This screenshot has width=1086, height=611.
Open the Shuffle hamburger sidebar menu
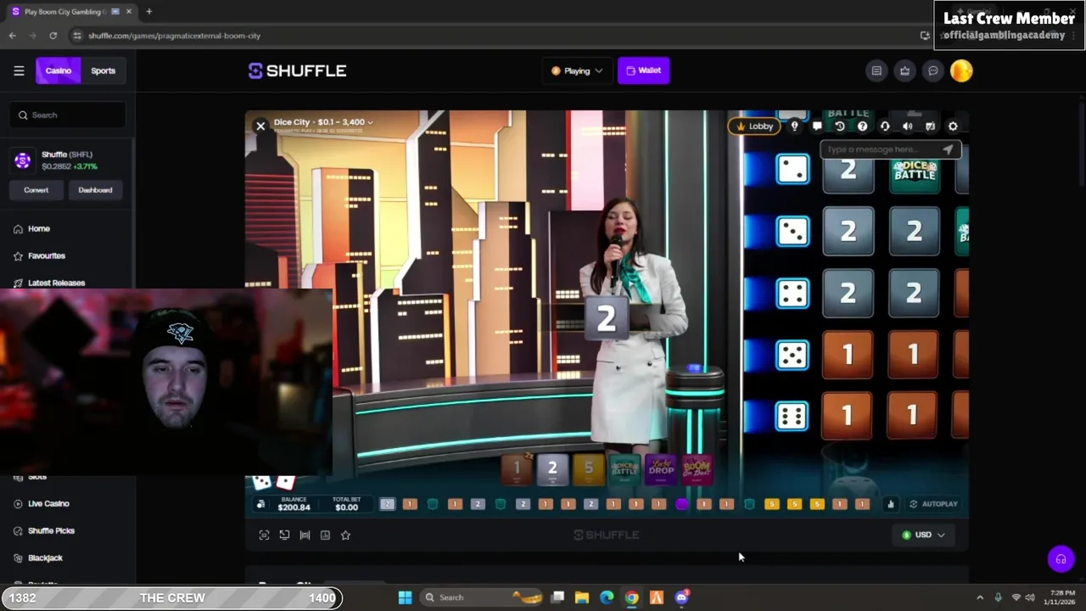pos(19,70)
